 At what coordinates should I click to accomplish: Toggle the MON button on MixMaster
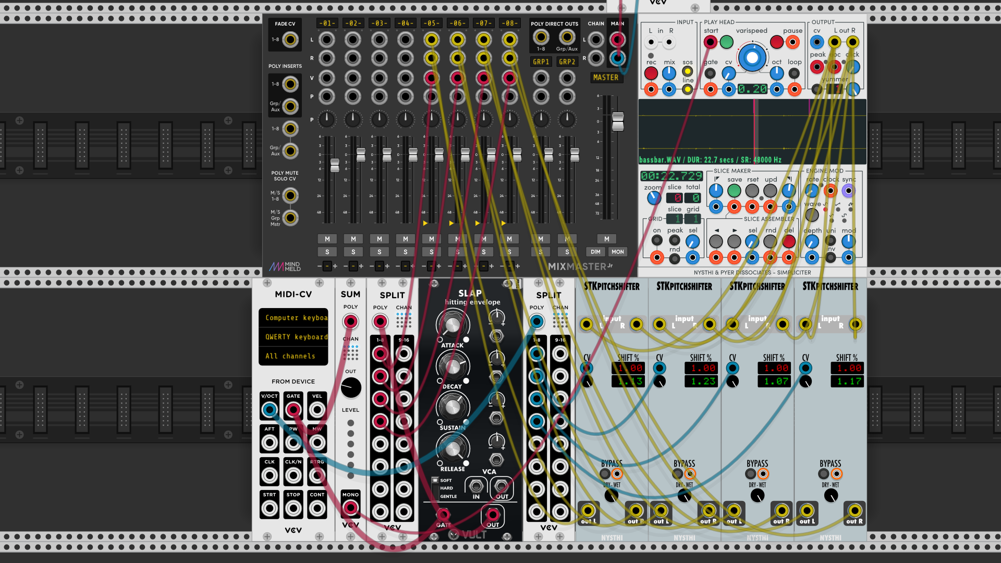[618, 252]
